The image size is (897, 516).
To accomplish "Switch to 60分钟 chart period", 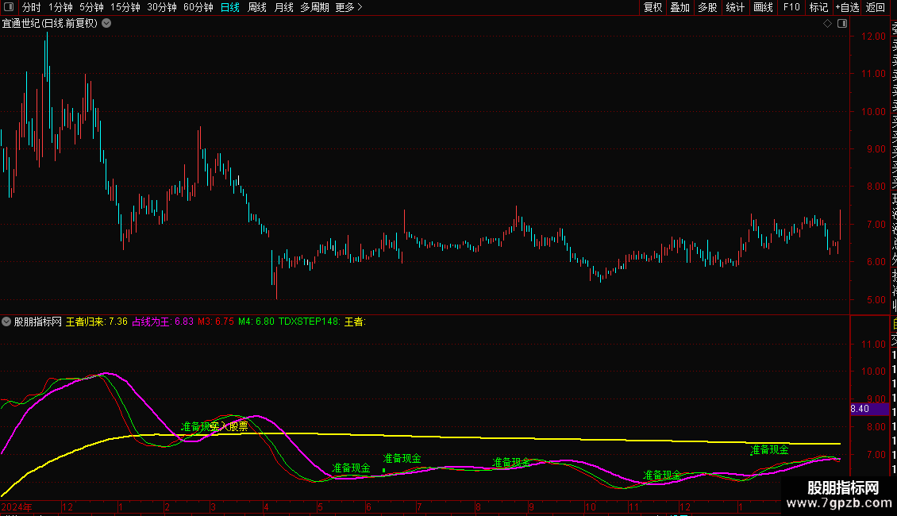I will click(198, 7).
